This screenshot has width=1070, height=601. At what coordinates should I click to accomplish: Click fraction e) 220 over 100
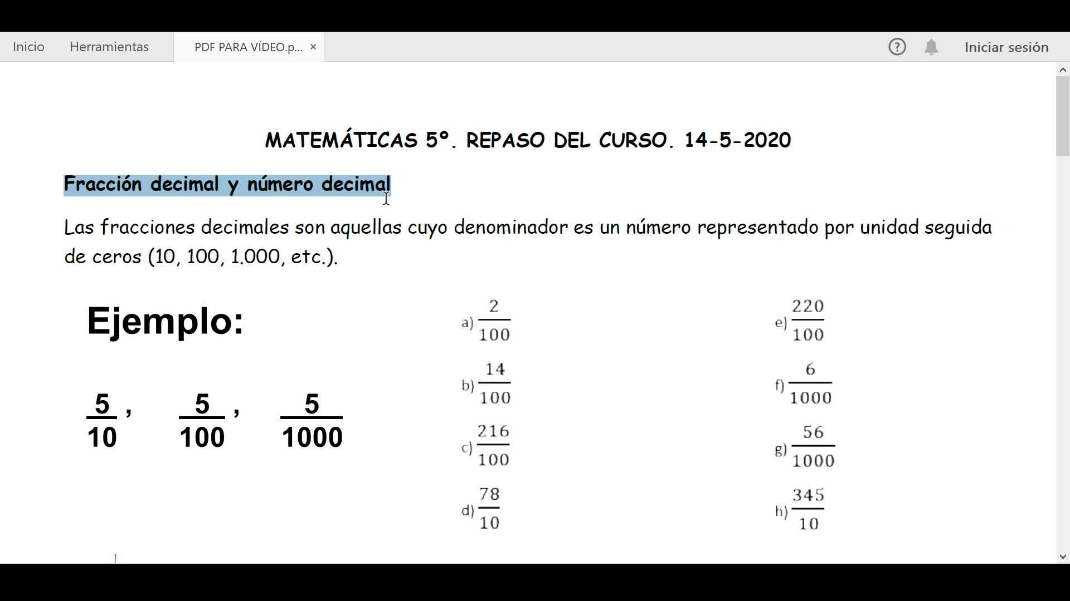[808, 320]
